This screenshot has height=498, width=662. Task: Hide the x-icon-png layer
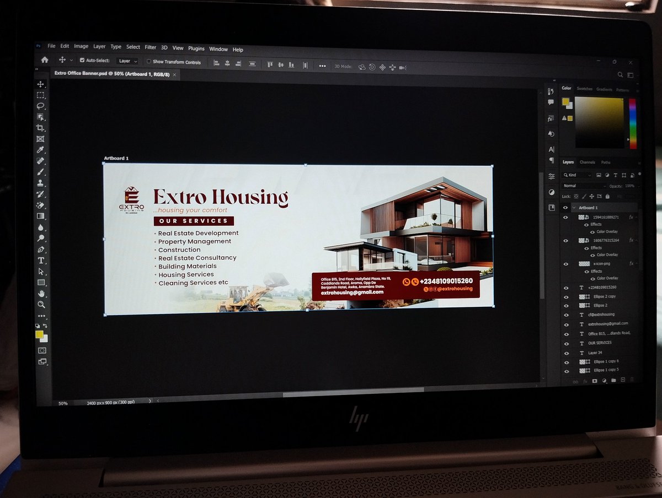[565, 264]
